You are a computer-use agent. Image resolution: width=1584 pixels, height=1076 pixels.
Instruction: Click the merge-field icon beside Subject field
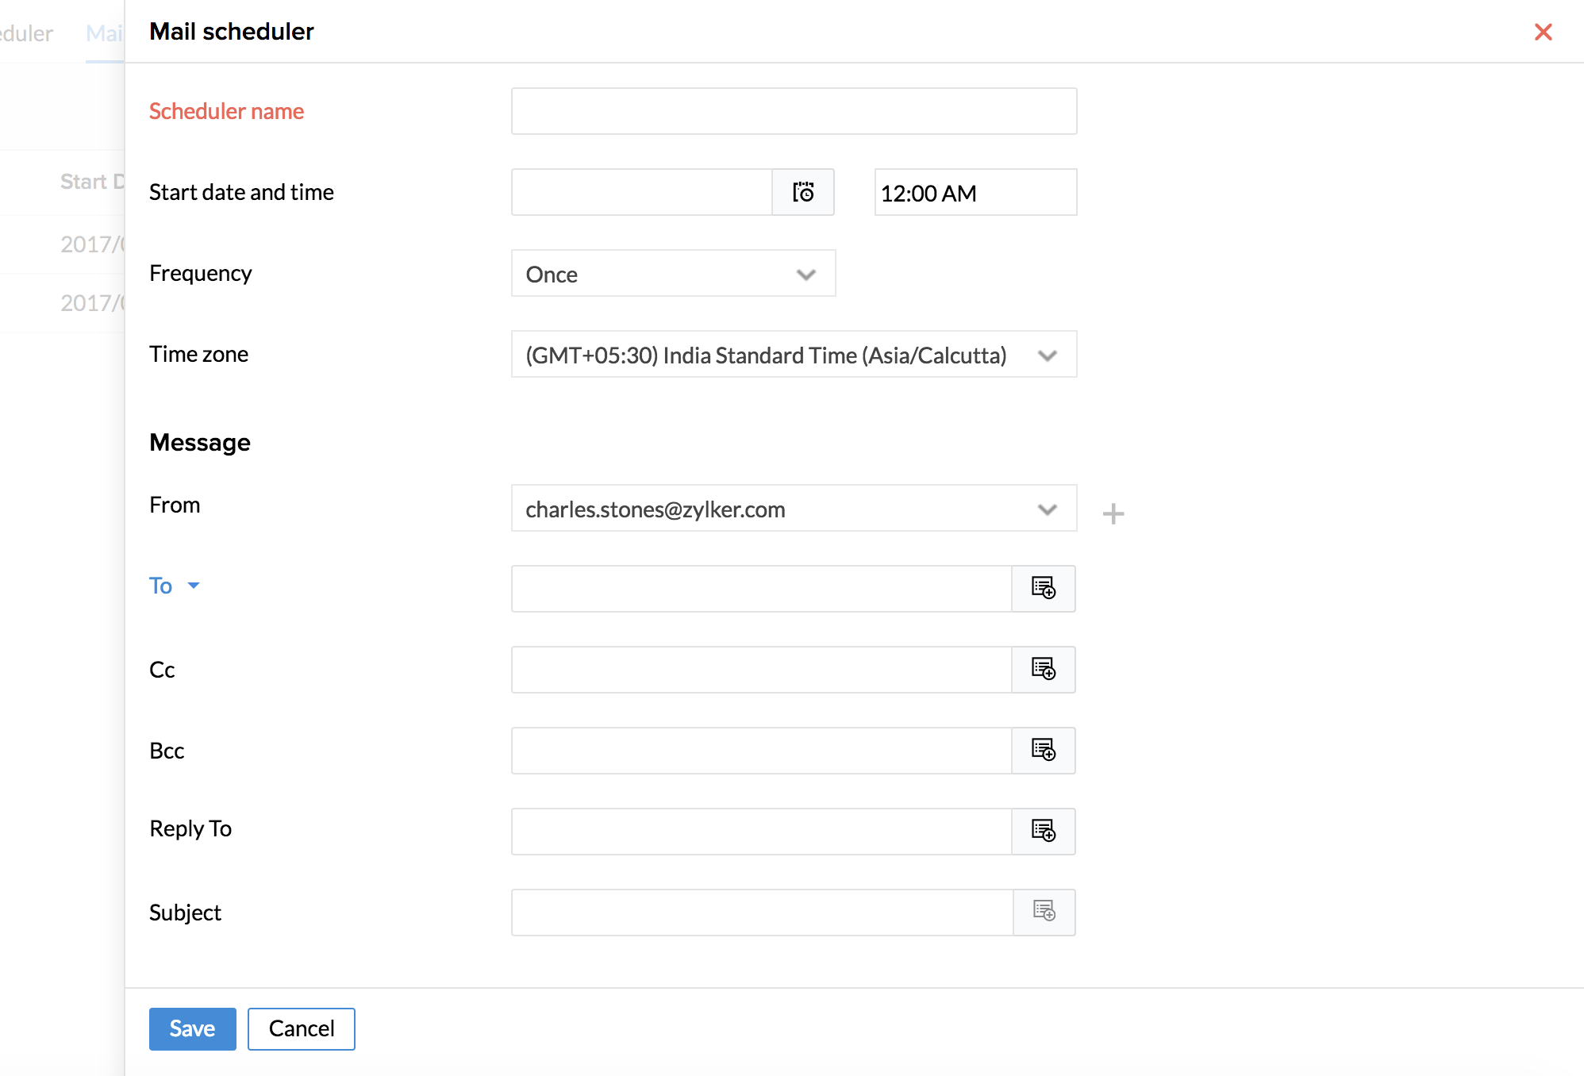1044,913
